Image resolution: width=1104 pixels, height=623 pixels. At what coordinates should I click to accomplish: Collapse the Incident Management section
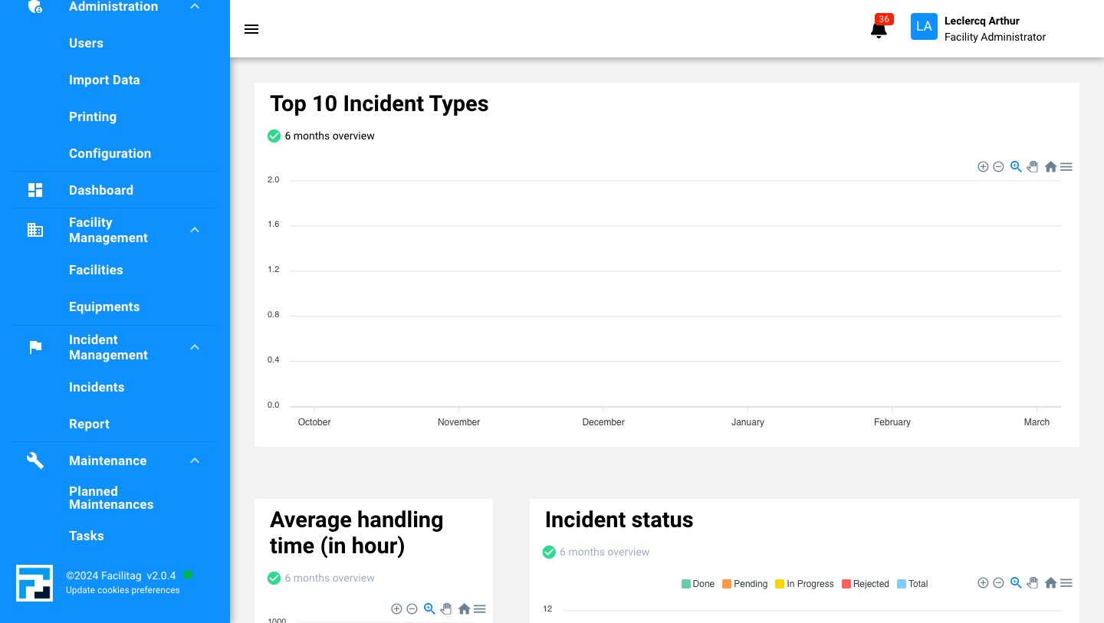coord(195,347)
